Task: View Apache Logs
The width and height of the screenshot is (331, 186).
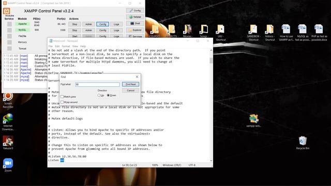Action: [x=116, y=24]
